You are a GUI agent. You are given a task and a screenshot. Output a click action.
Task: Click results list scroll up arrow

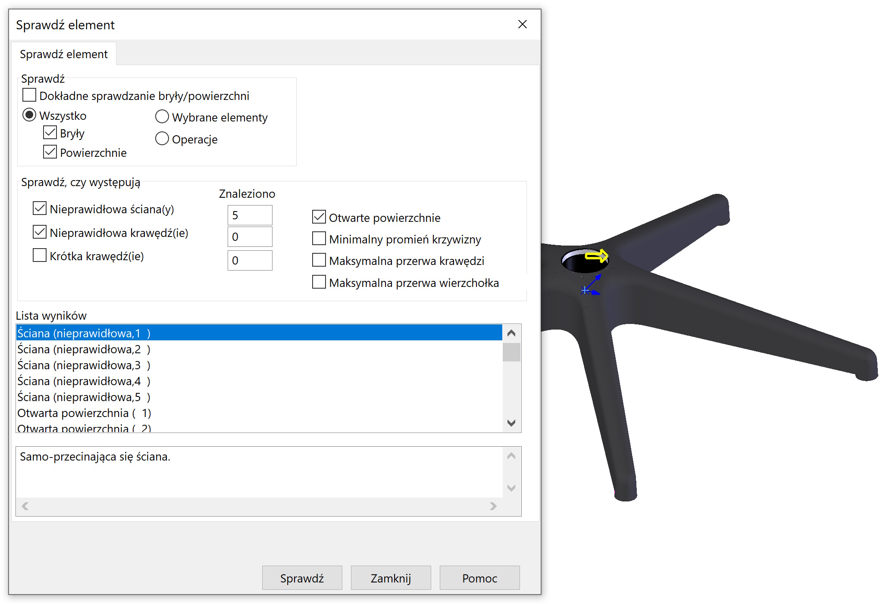(x=511, y=333)
